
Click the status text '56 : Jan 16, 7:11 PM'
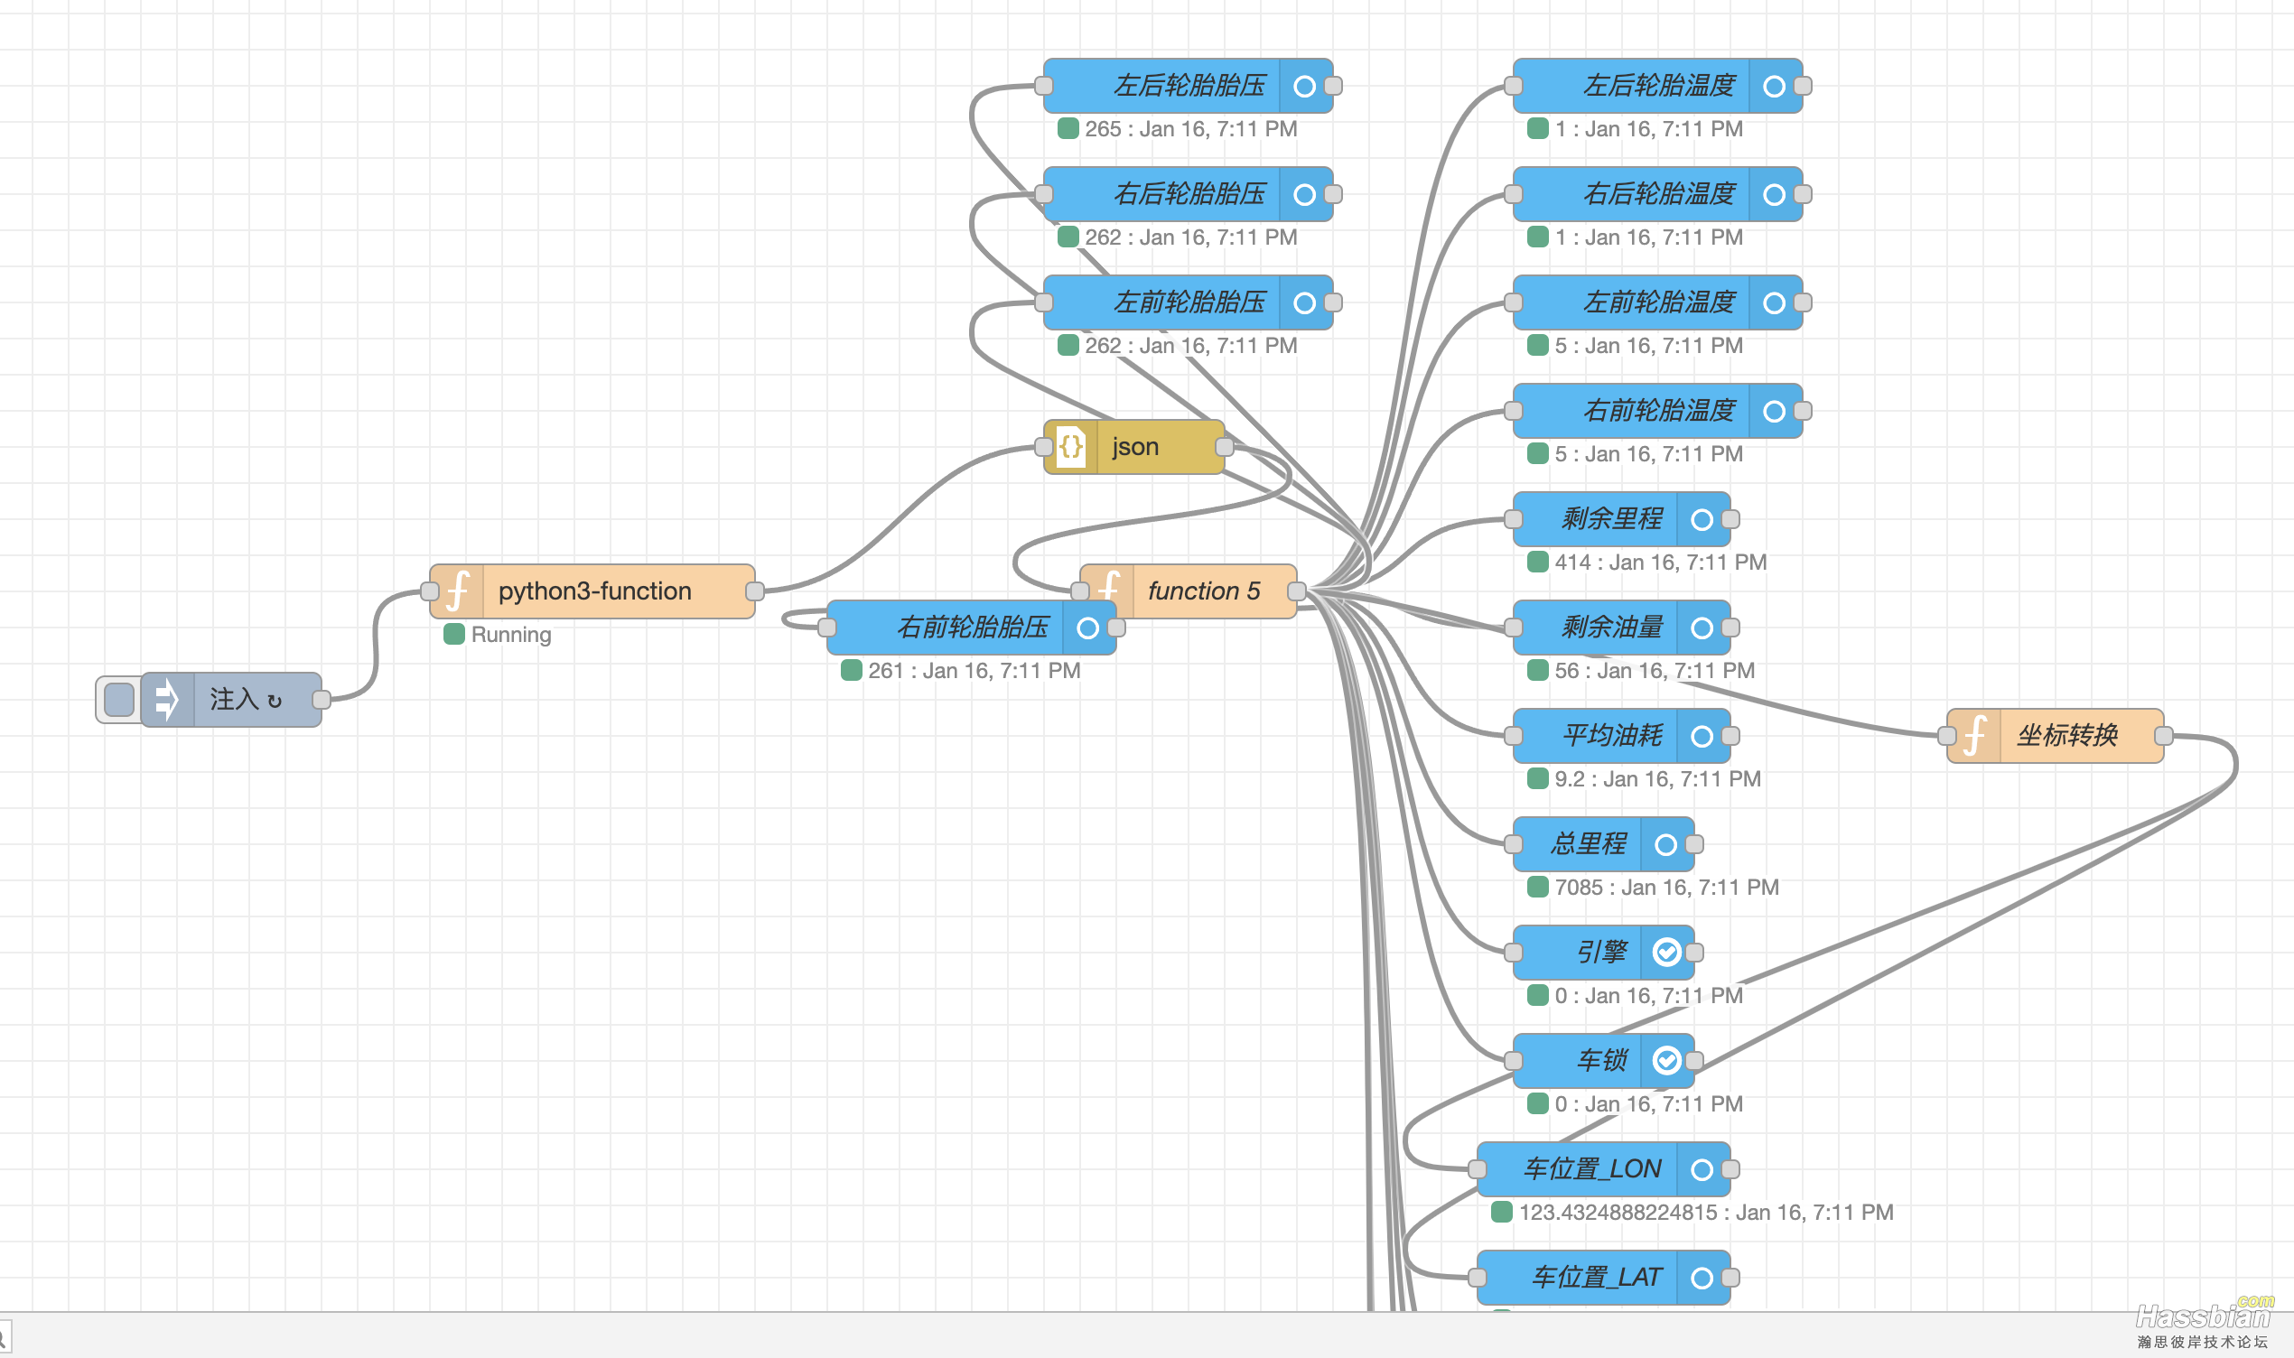(x=1655, y=671)
